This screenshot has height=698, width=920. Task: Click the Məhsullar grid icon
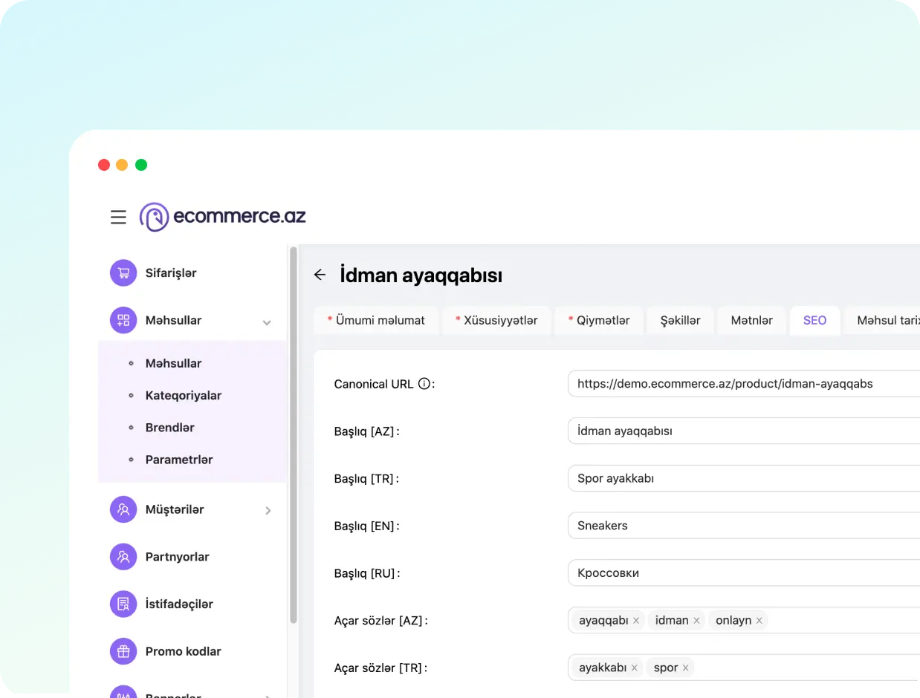[x=123, y=320]
